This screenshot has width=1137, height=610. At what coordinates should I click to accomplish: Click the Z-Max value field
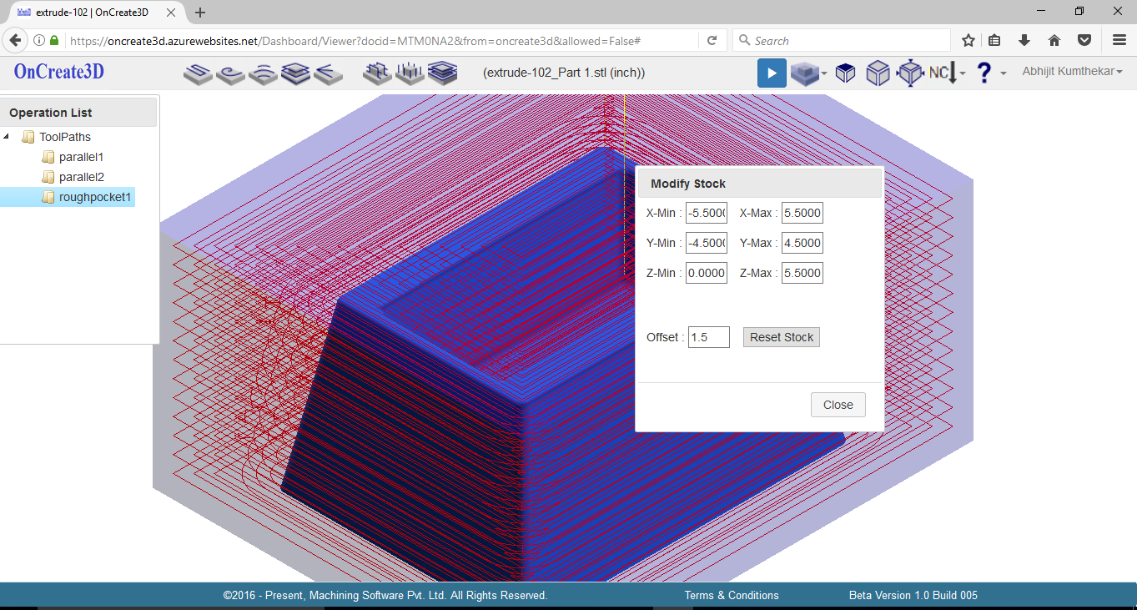(802, 273)
